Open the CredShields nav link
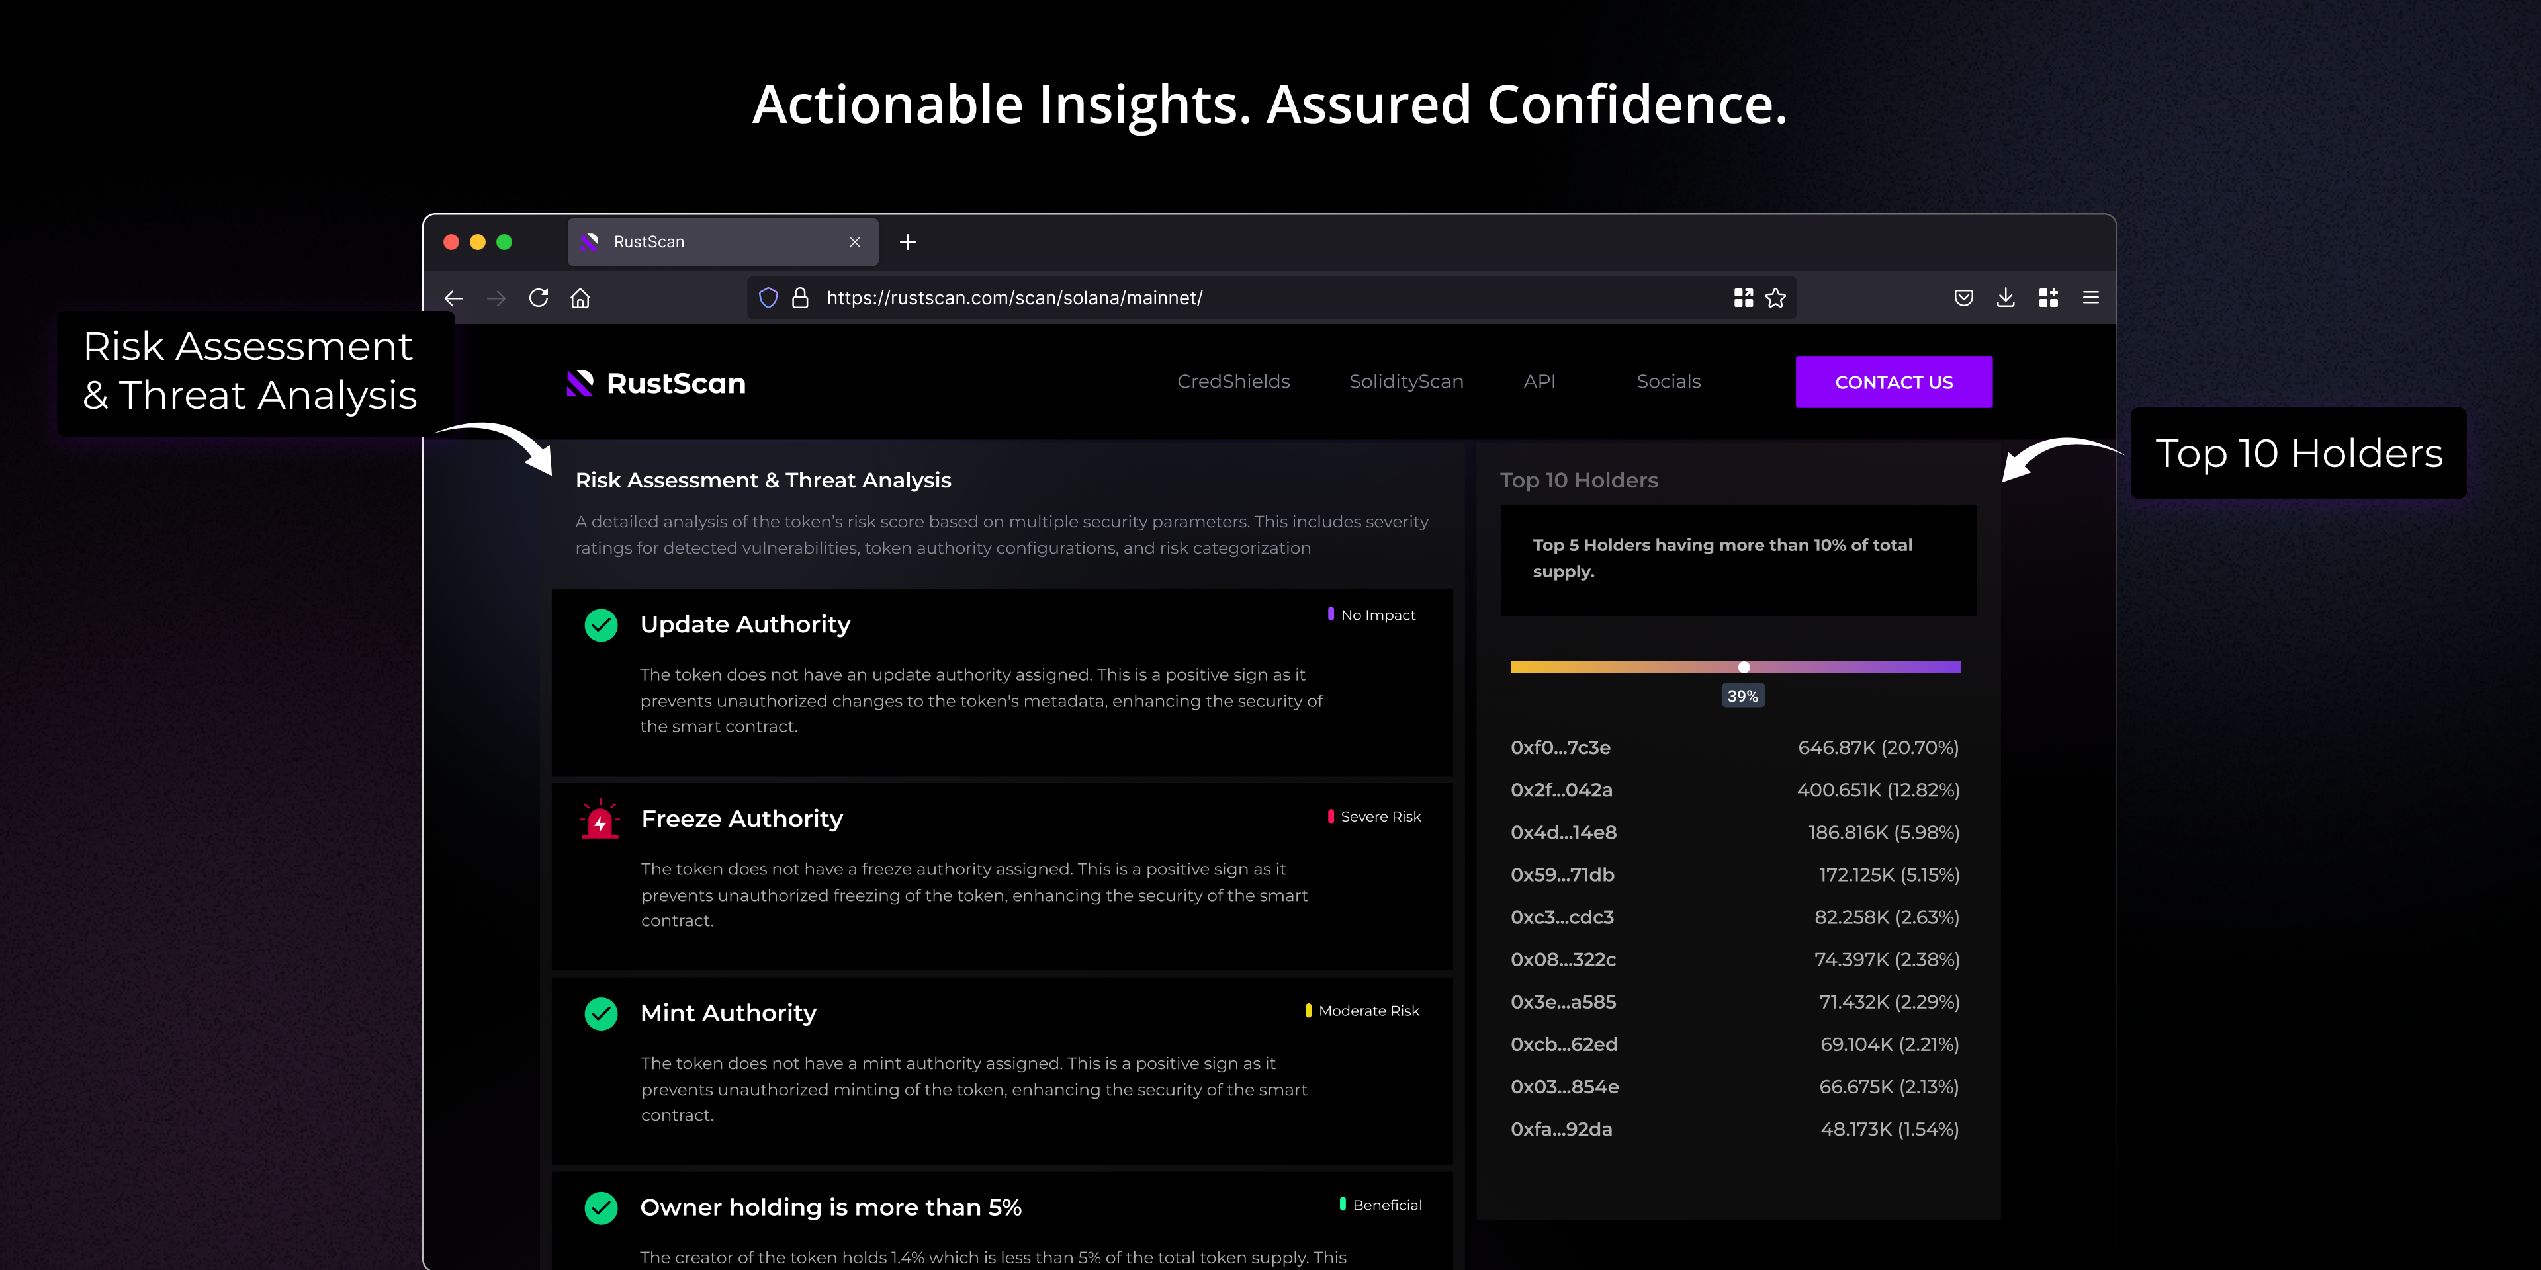Image resolution: width=2541 pixels, height=1270 pixels. (x=1233, y=382)
